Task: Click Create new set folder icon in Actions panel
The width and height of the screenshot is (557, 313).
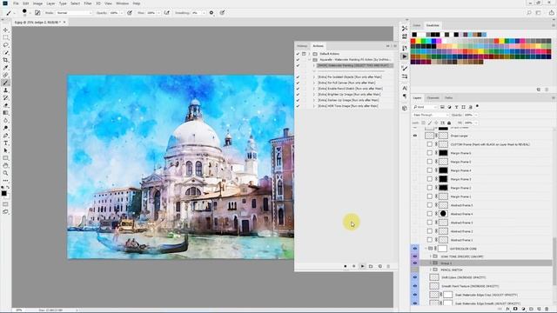Action: (x=371, y=266)
